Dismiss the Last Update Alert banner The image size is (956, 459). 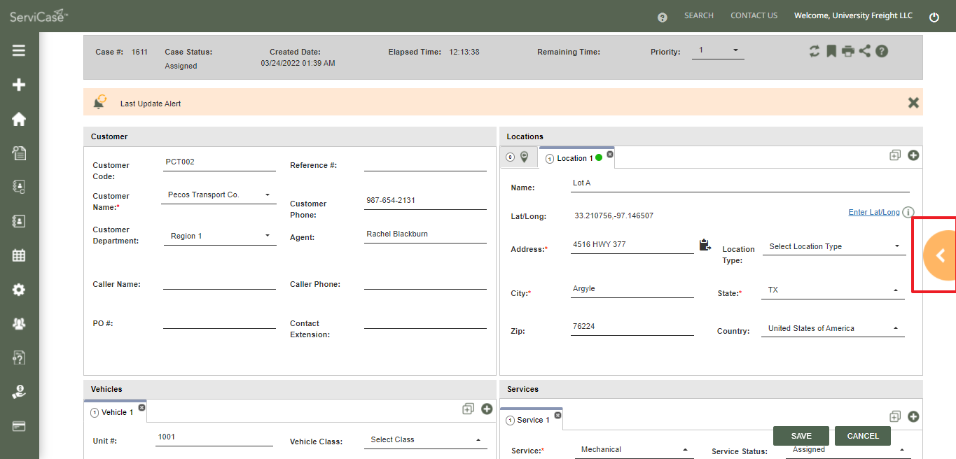(913, 103)
